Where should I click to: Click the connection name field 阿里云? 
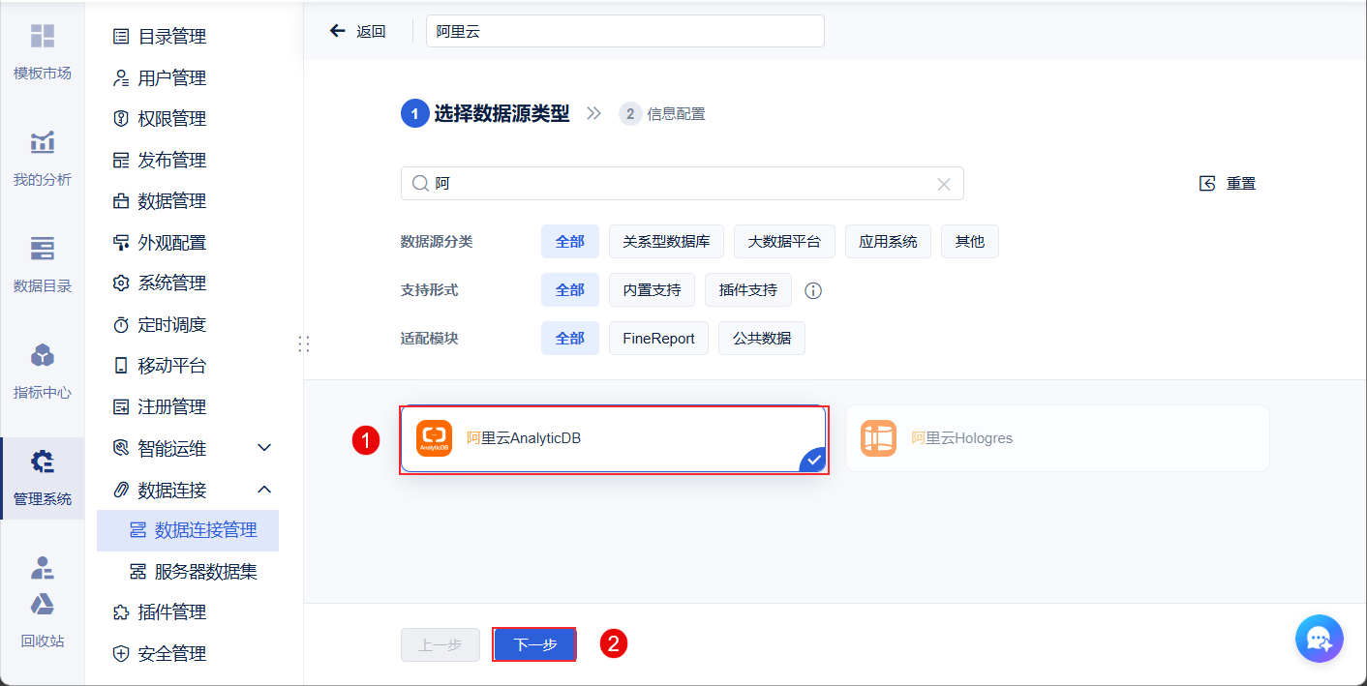pos(625,31)
